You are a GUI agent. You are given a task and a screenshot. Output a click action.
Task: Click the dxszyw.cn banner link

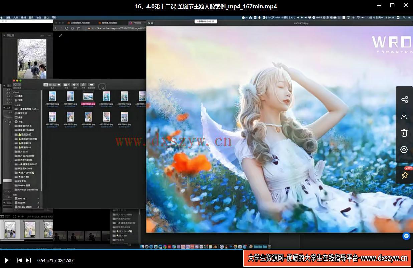[327, 258]
